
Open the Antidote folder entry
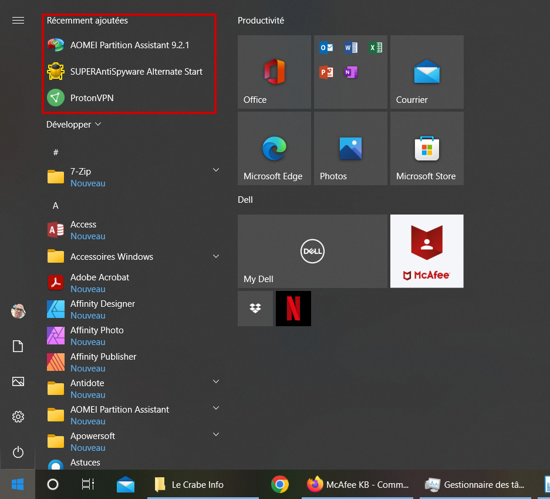click(133, 389)
